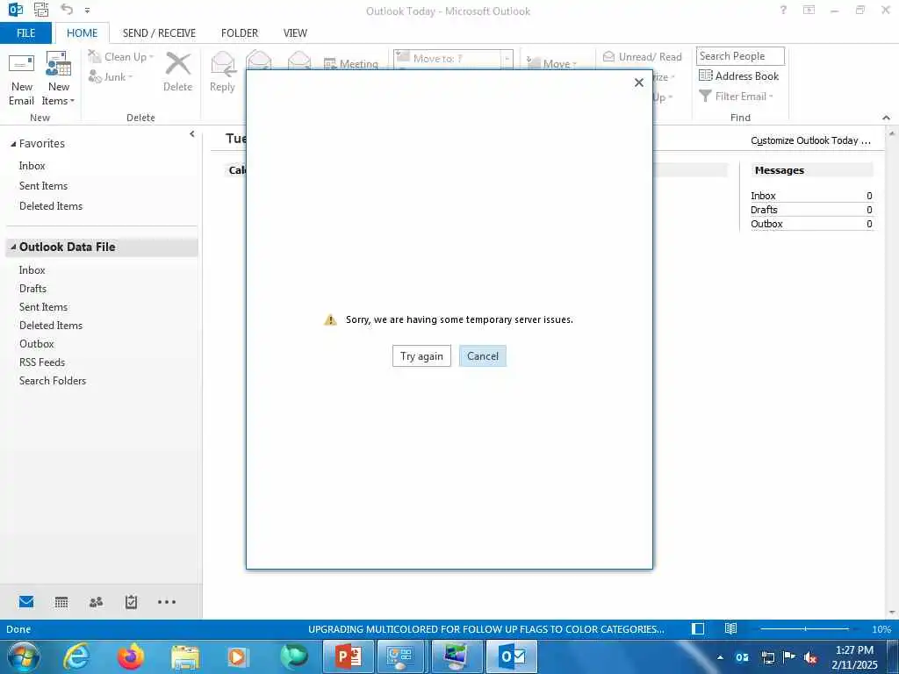Click the Outlook taskbar button
This screenshot has width=899, height=674.
click(512, 656)
